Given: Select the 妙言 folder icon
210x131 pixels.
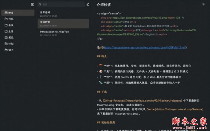Looking at the screenshot, I should pyautogui.click(x=6, y=13).
